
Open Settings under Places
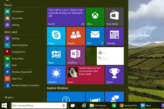pyautogui.click(x=23, y=25)
